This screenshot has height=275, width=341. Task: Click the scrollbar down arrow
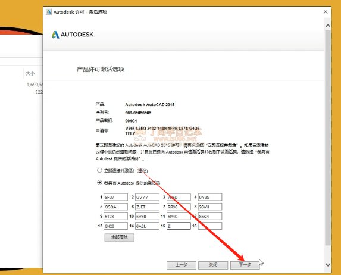pyautogui.click(x=328, y=265)
